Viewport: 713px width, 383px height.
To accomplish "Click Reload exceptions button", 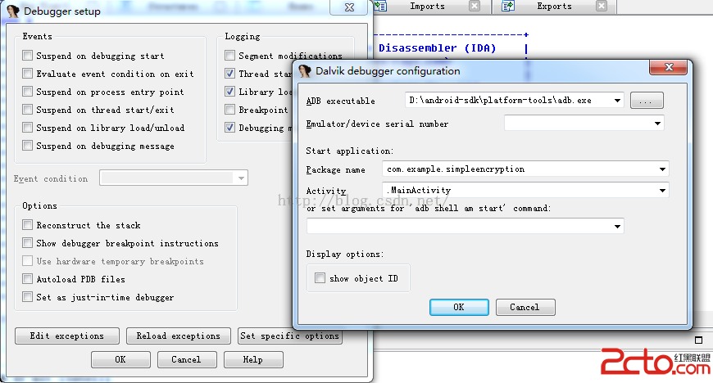I will pyautogui.click(x=179, y=336).
